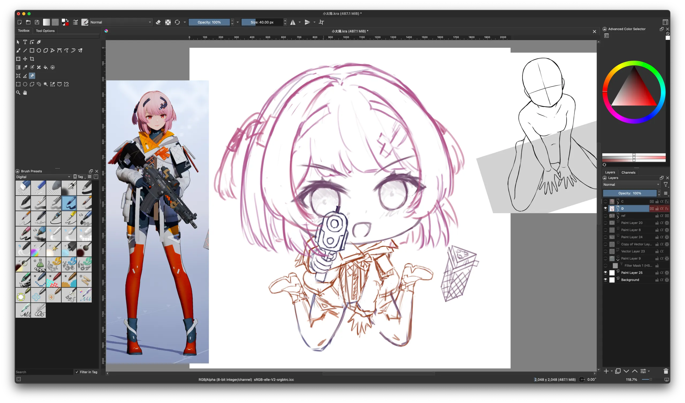Toggle eraser mode in top toolbar

[158, 22]
